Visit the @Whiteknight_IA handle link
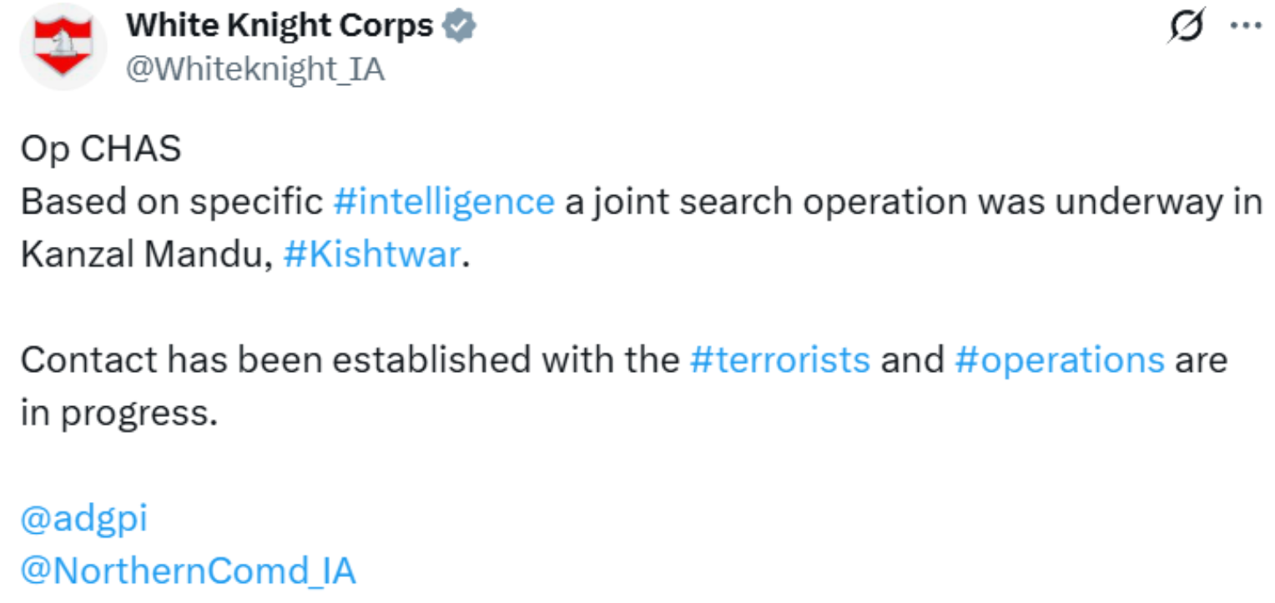Image resolution: width=1275 pixels, height=603 pixels. click(254, 70)
